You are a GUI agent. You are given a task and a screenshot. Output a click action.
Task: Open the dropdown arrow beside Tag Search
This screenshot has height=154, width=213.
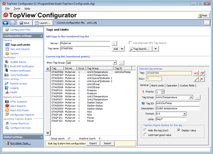[156, 49]
